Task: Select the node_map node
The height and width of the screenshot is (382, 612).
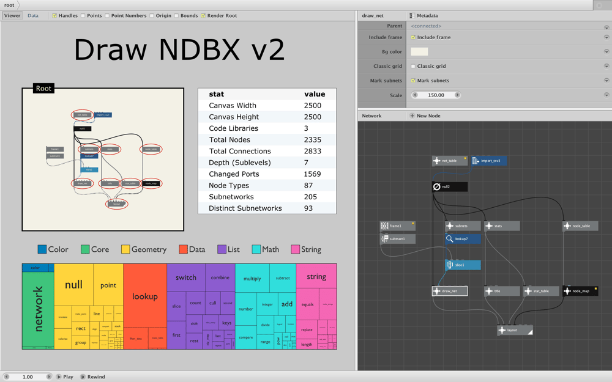Action: [x=580, y=291]
